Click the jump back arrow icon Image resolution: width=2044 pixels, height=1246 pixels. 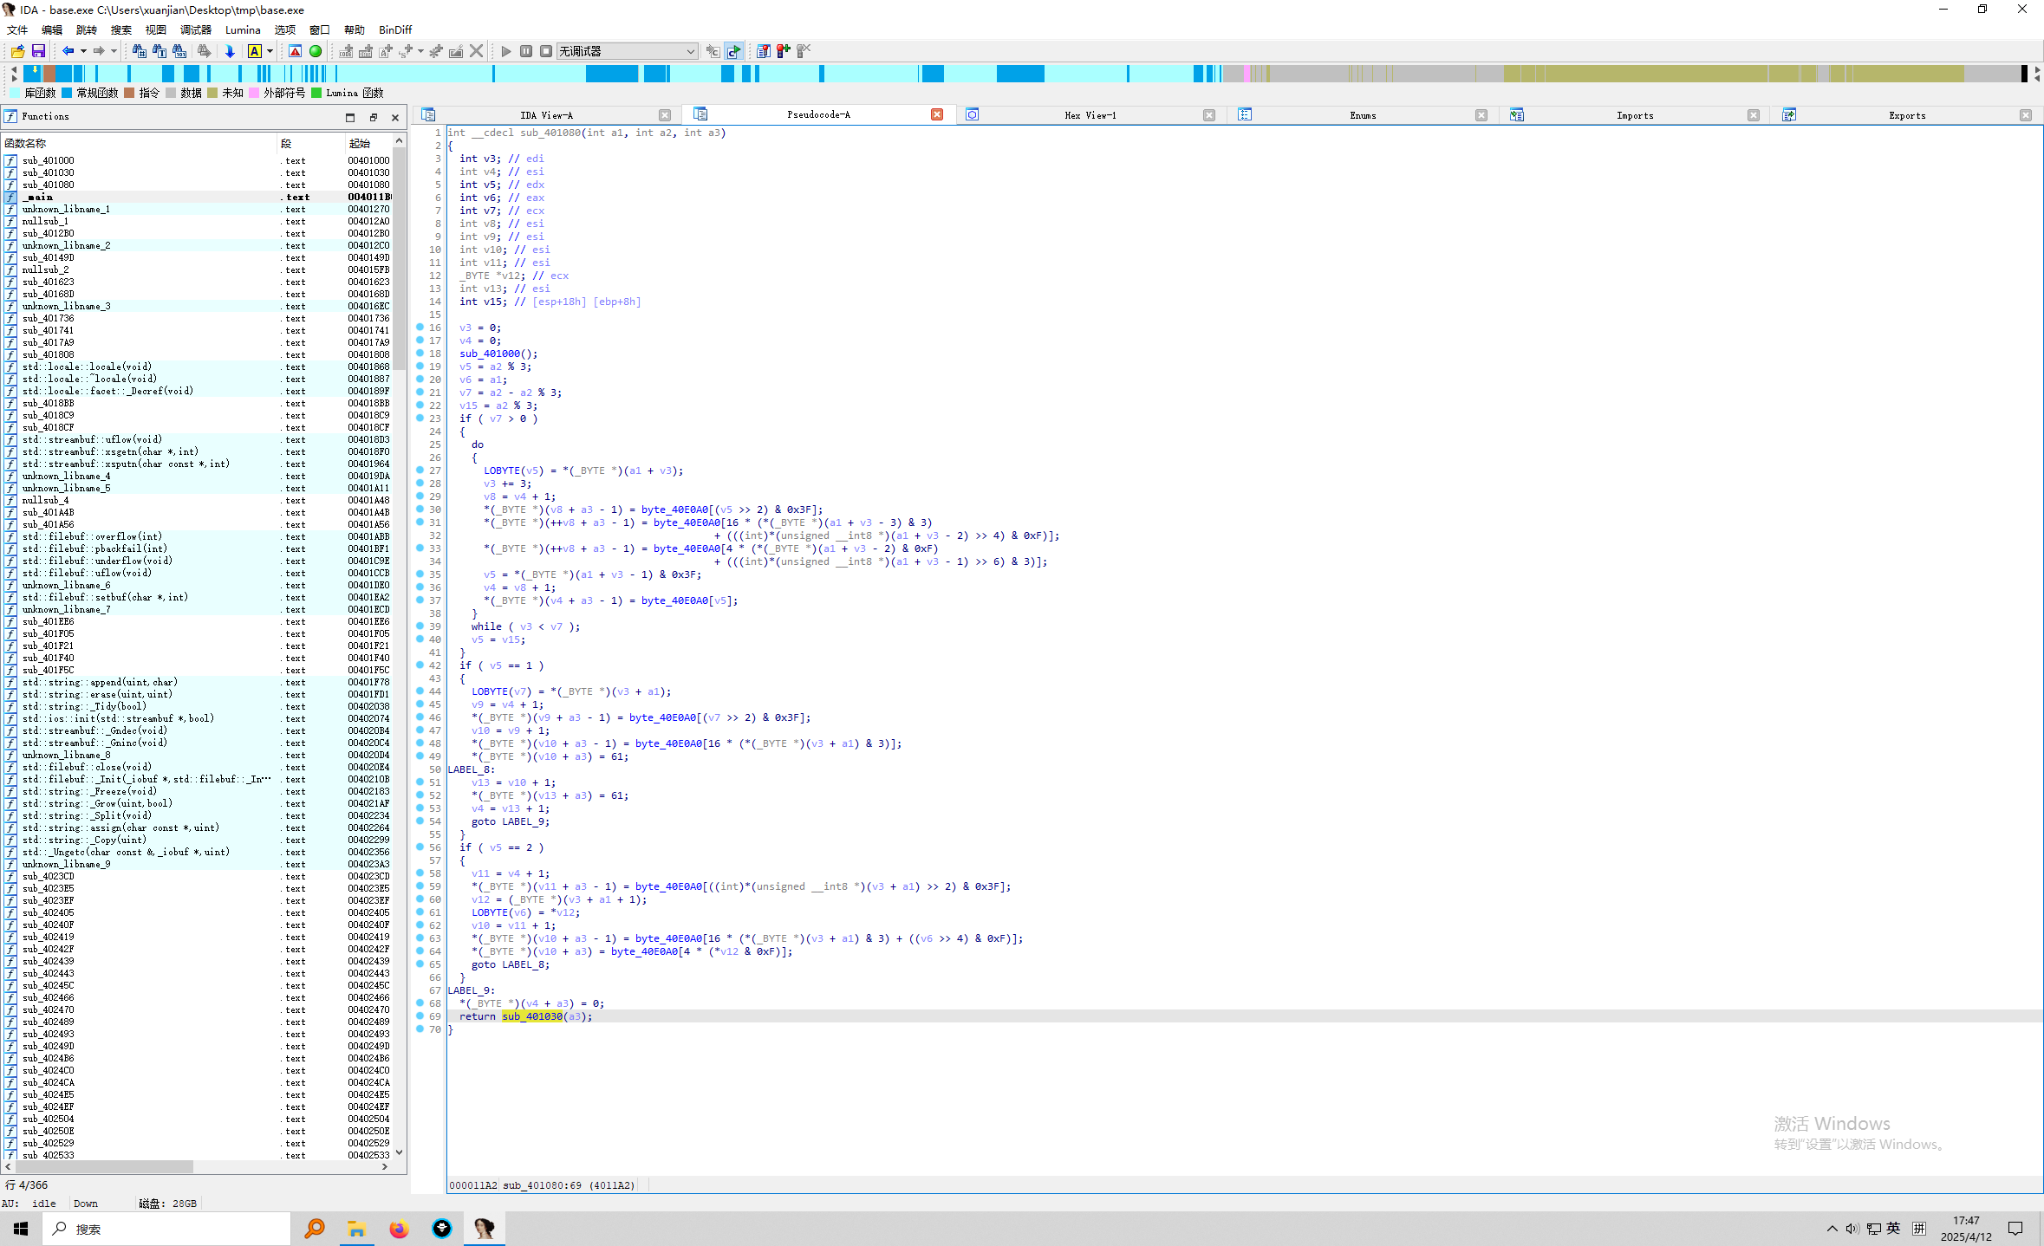(x=68, y=52)
